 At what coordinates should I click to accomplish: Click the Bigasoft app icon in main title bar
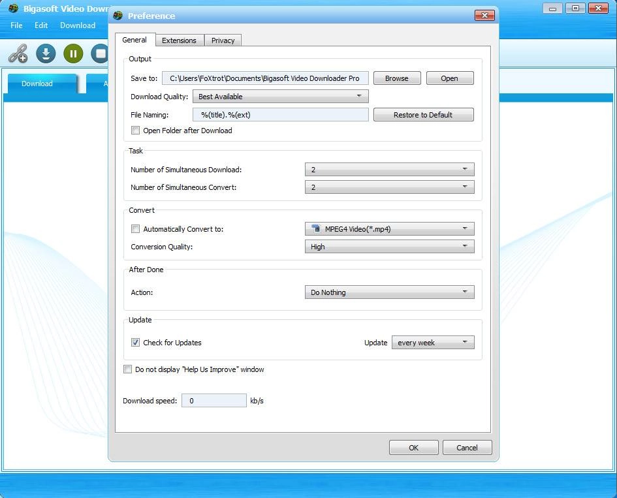pyautogui.click(x=13, y=8)
